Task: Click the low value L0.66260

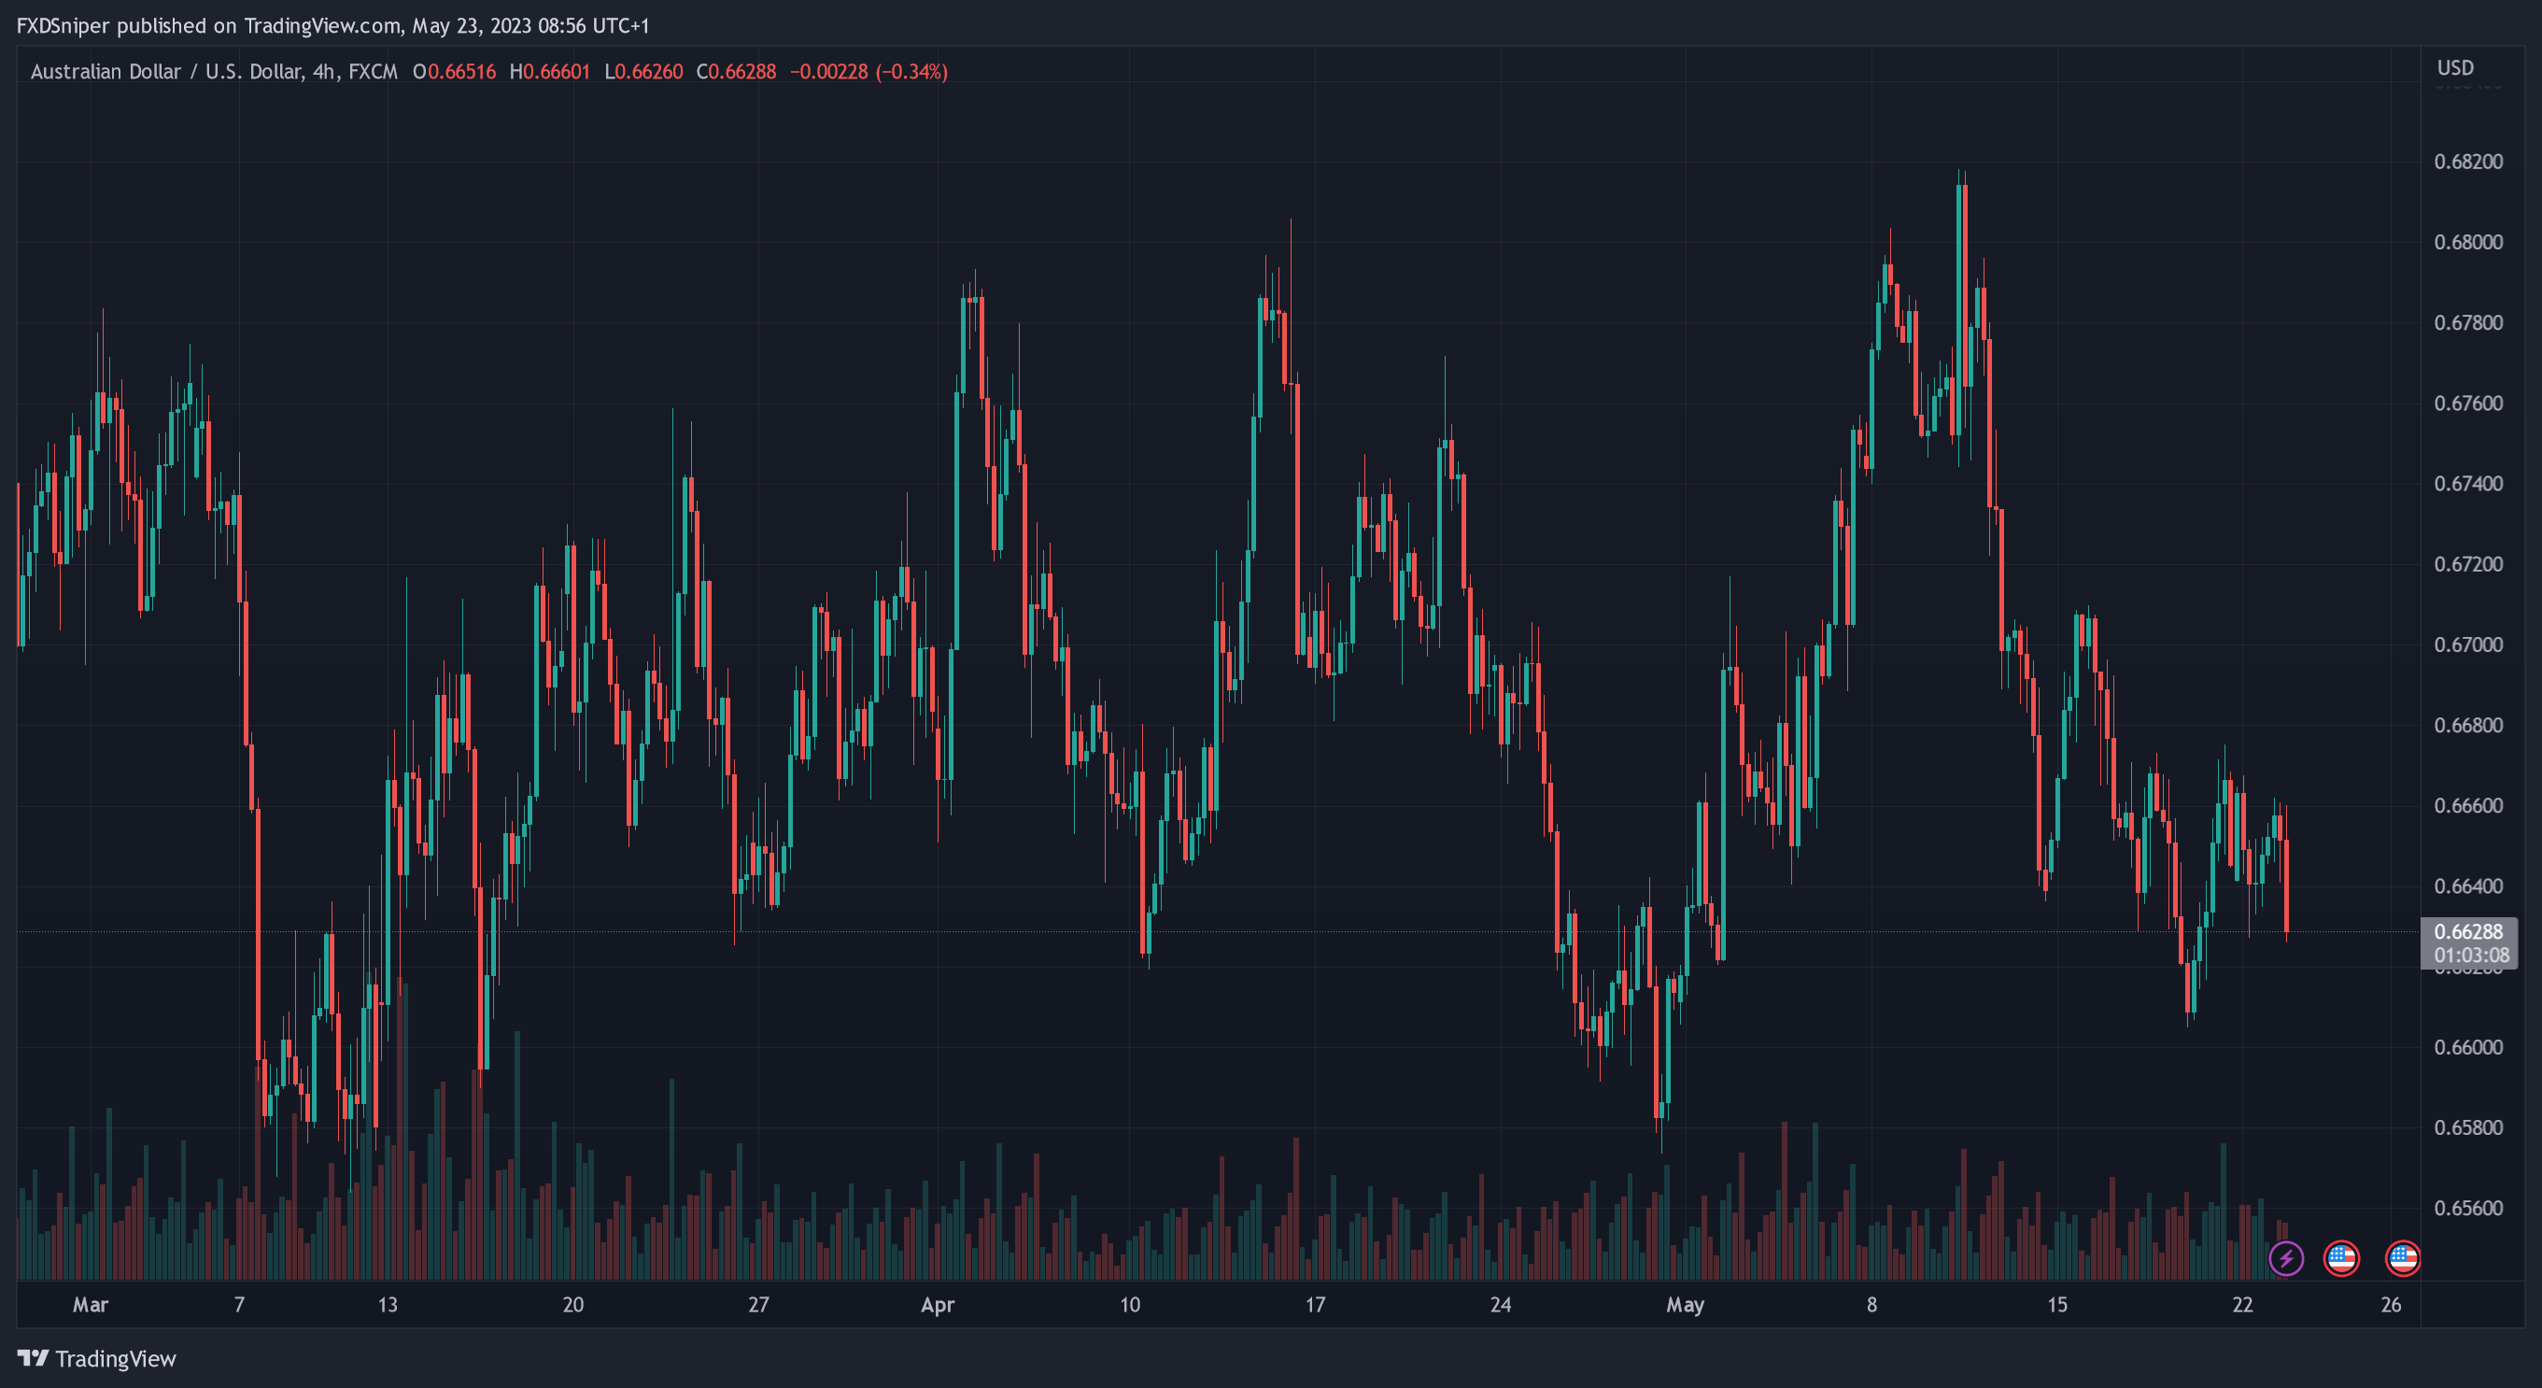Action: 643,72
